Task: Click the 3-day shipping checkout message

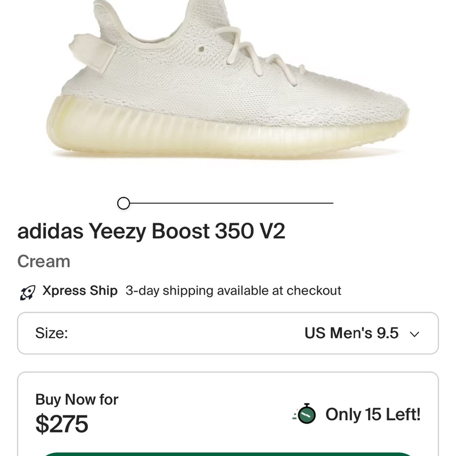Action: pos(233,290)
